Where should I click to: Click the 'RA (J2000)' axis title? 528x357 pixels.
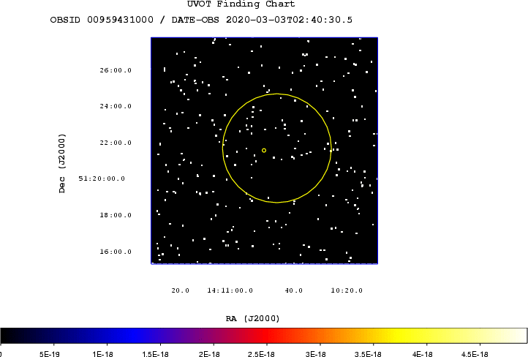tap(252, 318)
